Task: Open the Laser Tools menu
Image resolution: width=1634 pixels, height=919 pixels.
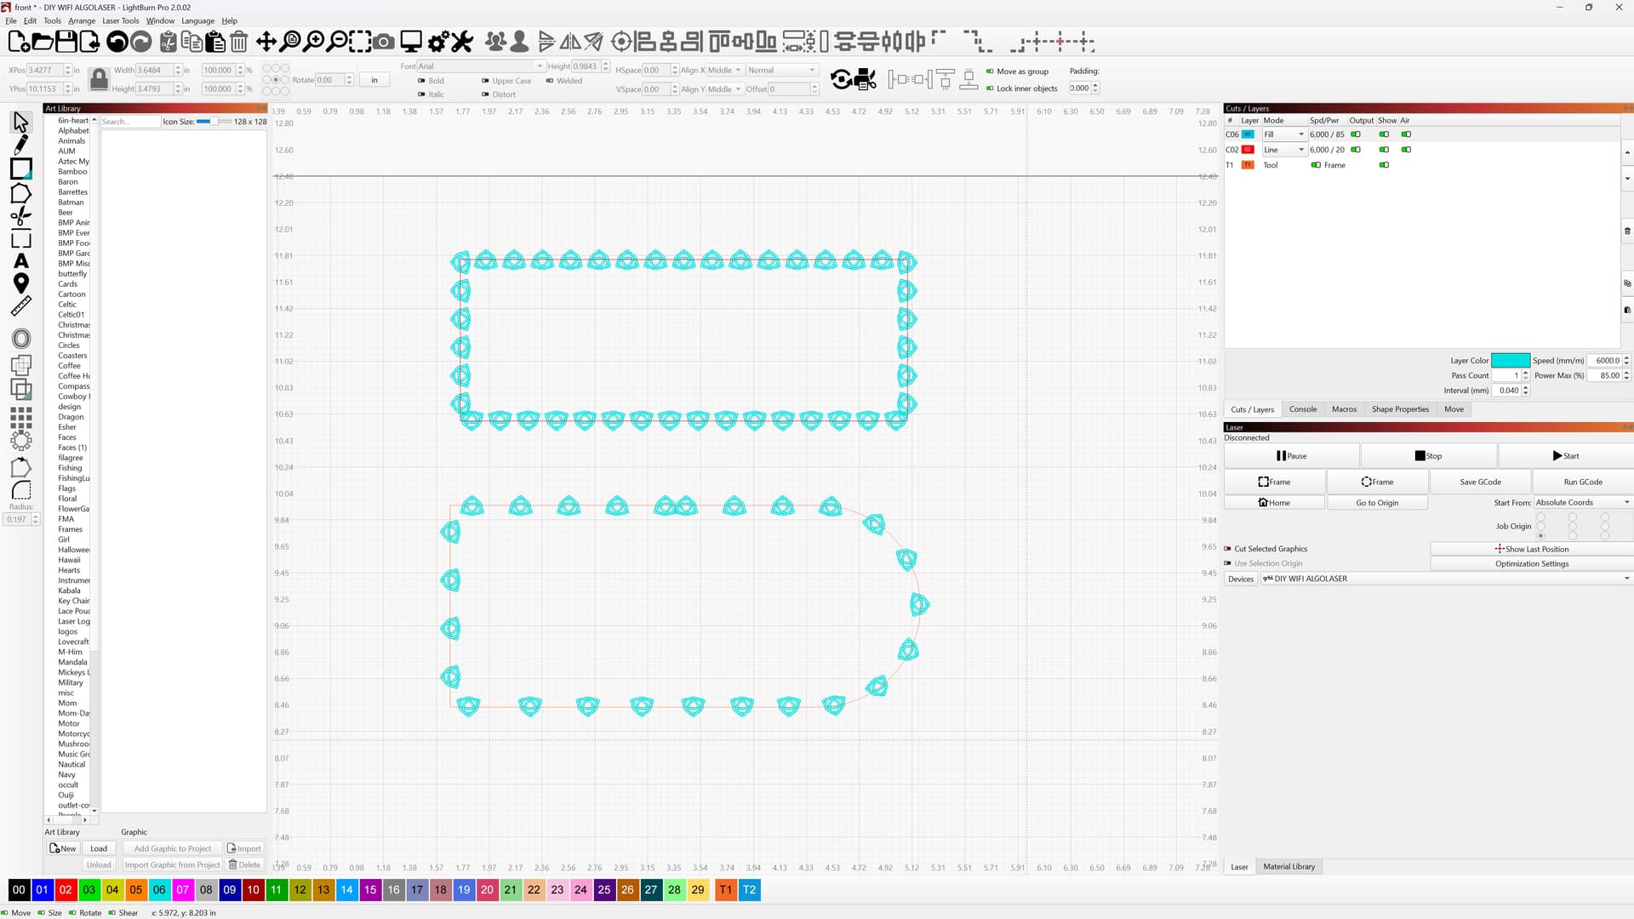Action: tap(120, 20)
